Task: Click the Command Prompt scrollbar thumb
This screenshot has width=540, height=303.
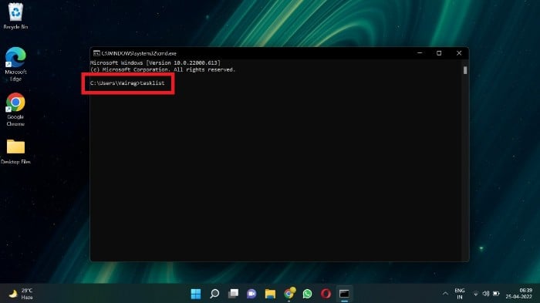Action: (465, 70)
